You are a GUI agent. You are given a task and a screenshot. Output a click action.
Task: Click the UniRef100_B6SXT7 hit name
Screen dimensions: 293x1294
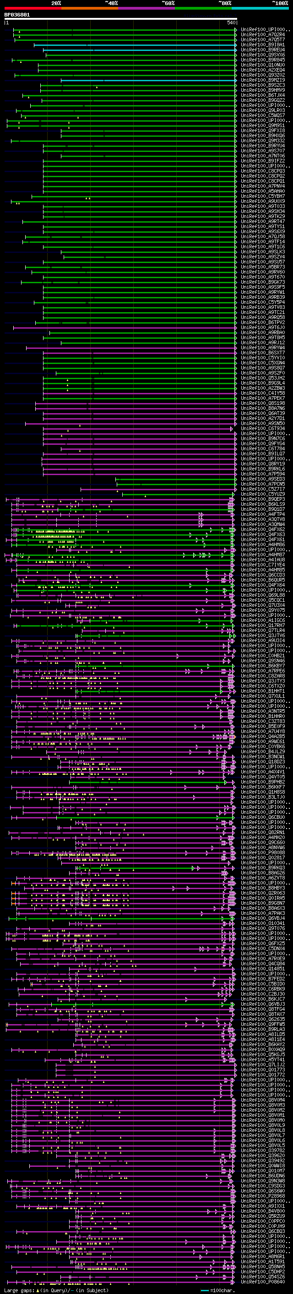coord(263,353)
